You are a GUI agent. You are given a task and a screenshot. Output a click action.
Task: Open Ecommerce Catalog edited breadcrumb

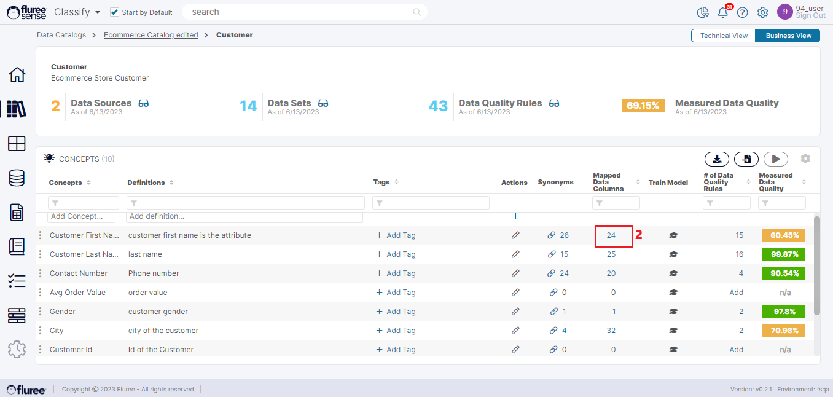151,35
